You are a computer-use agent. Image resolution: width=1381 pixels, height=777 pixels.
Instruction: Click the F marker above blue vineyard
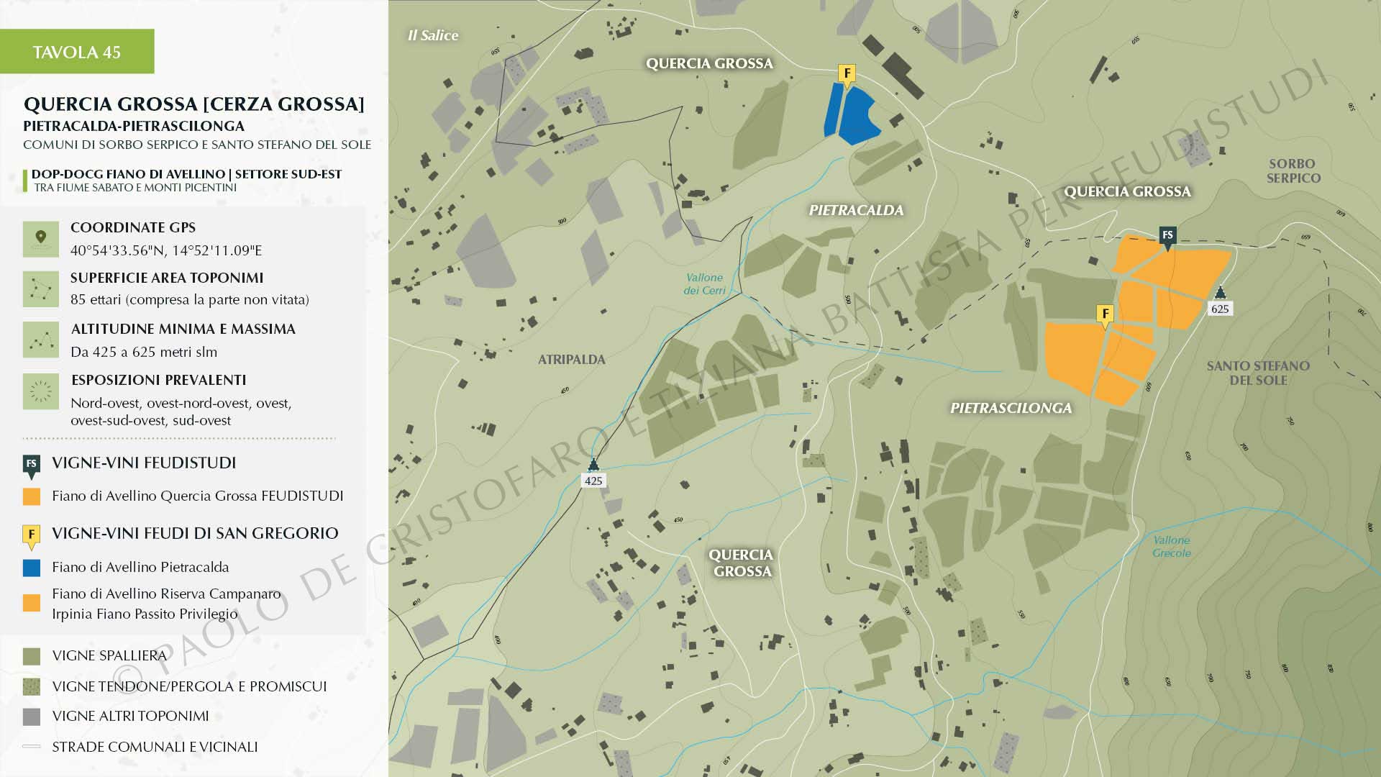click(x=847, y=74)
